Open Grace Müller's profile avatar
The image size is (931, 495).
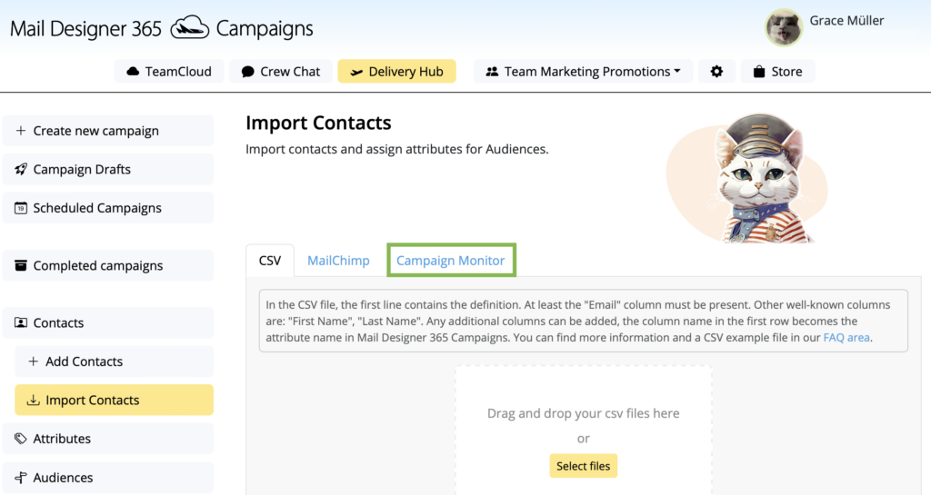(784, 27)
